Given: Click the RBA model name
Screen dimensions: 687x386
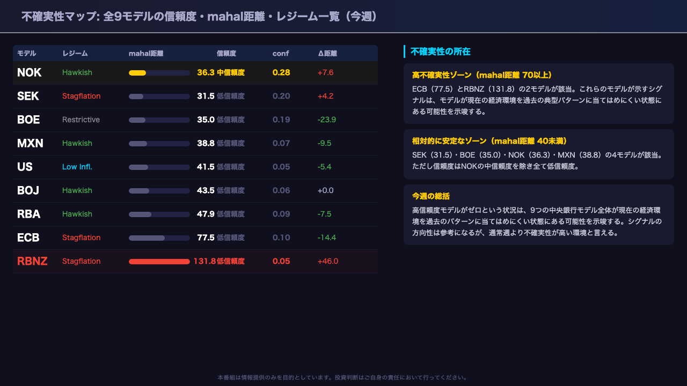Looking at the screenshot, I should 29,214.
